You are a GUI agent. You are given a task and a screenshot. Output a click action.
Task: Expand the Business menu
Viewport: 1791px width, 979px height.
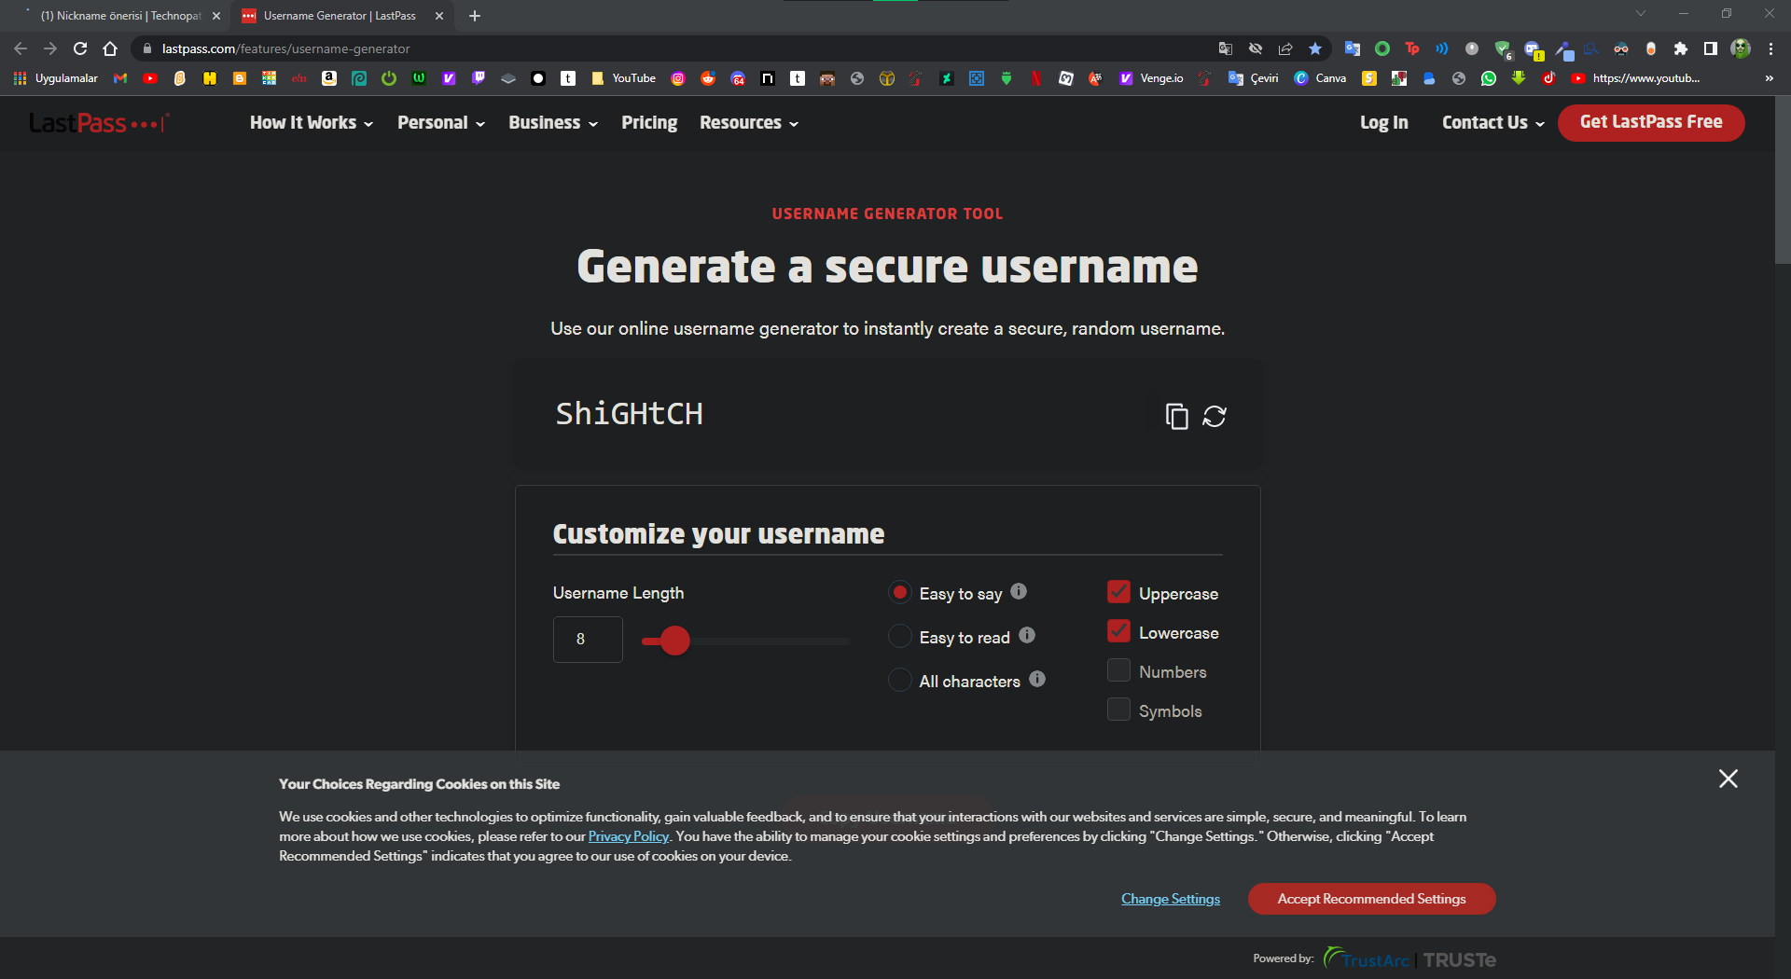click(x=553, y=123)
